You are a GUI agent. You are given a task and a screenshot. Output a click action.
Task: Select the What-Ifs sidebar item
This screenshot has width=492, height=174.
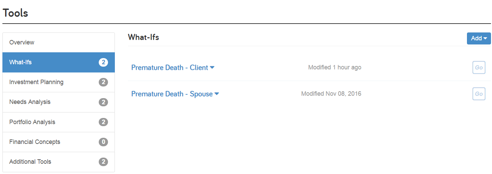click(x=59, y=62)
